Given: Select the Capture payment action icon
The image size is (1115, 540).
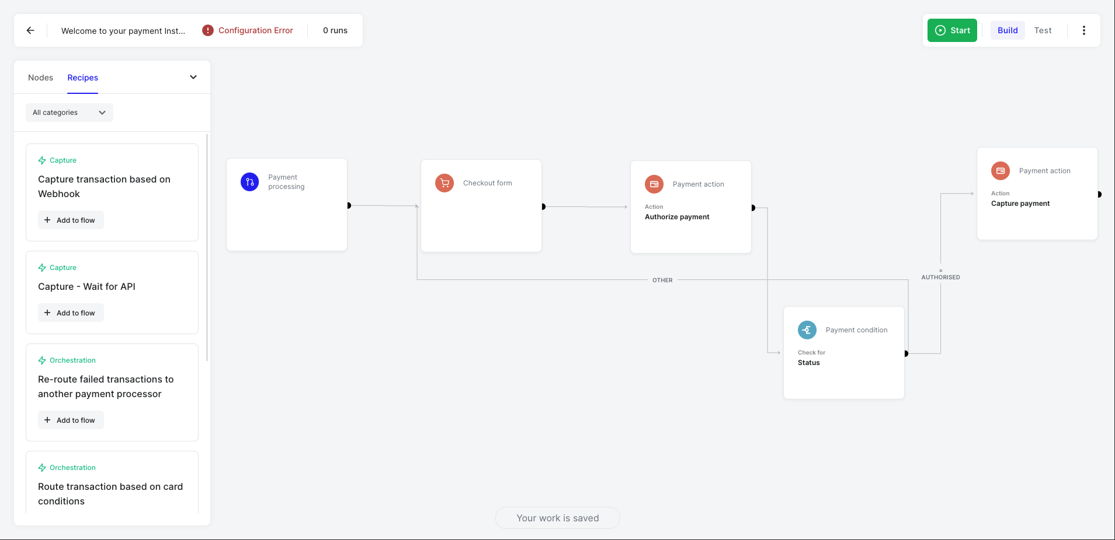Looking at the screenshot, I should (x=1000, y=171).
